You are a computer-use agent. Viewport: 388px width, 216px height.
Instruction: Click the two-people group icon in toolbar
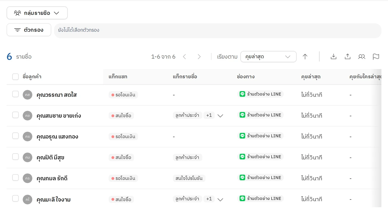tap(362, 57)
